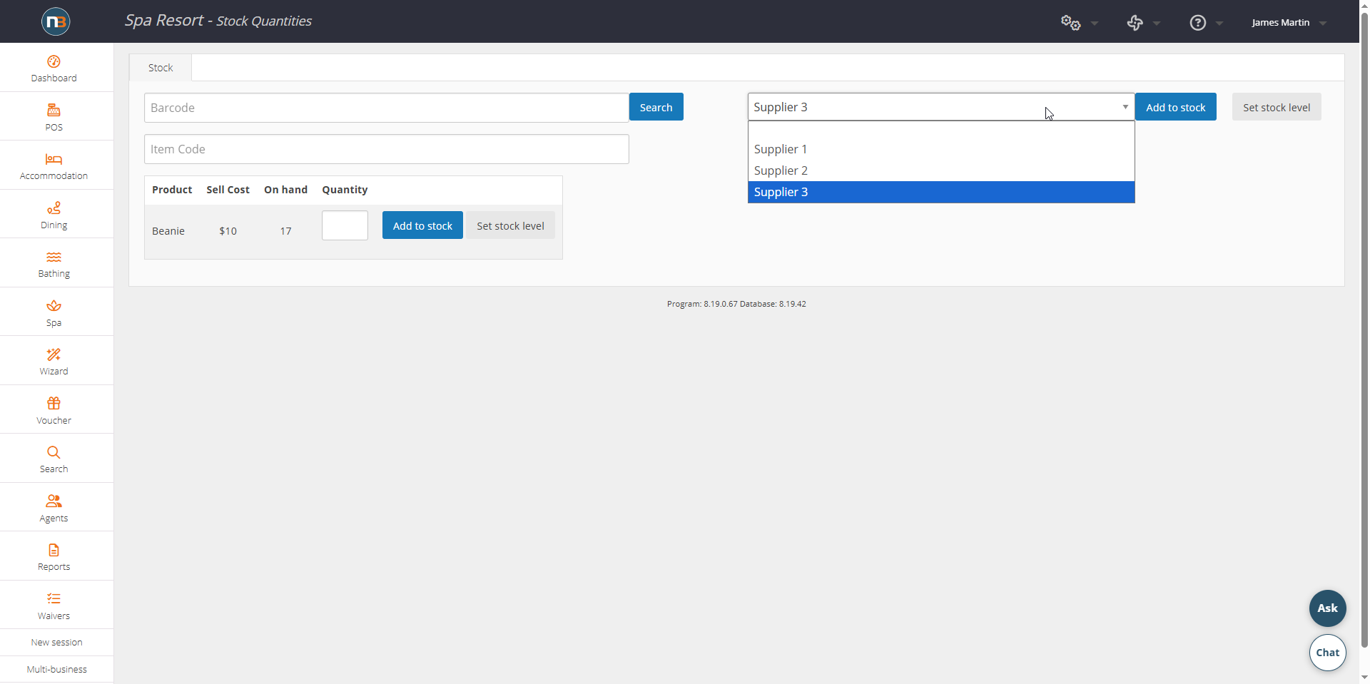The height and width of the screenshot is (684, 1370).
Task: Click the Sell Cost column header
Action: click(x=228, y=190)
